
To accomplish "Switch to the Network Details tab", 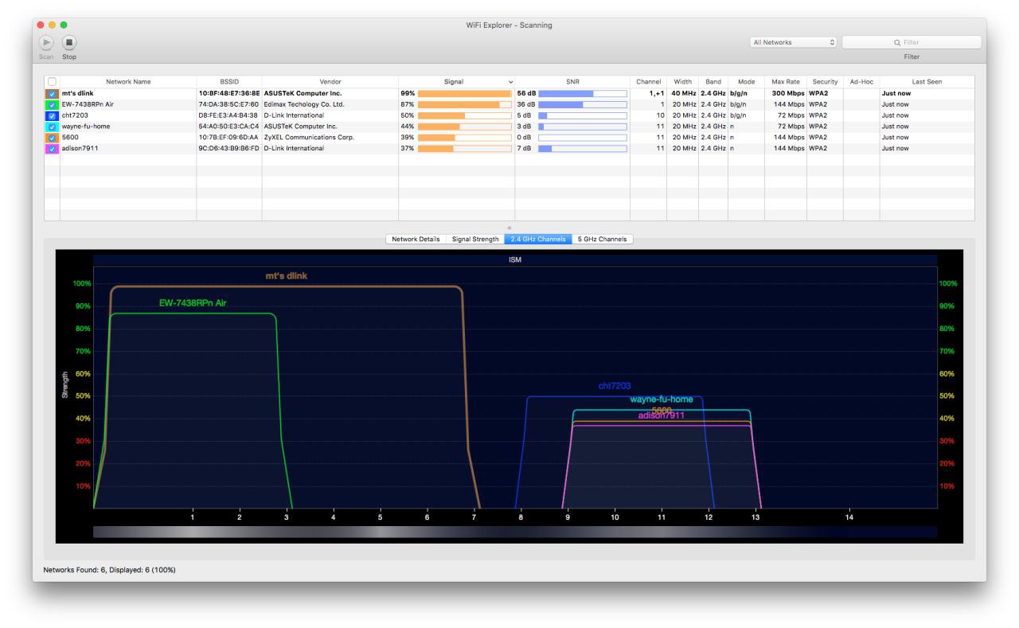I will tap(416, 239).
